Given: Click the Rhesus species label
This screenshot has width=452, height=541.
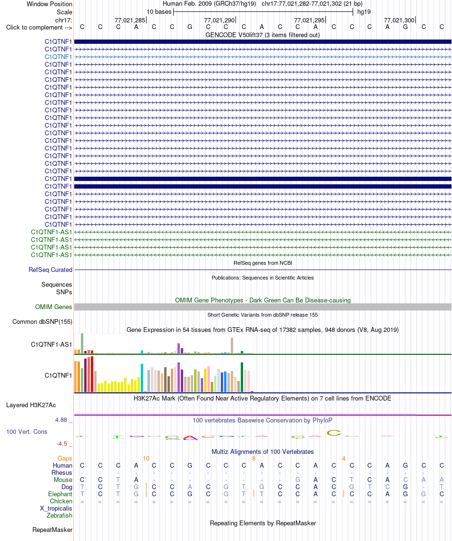Looking at the screenshot, I should pos(62,473).
